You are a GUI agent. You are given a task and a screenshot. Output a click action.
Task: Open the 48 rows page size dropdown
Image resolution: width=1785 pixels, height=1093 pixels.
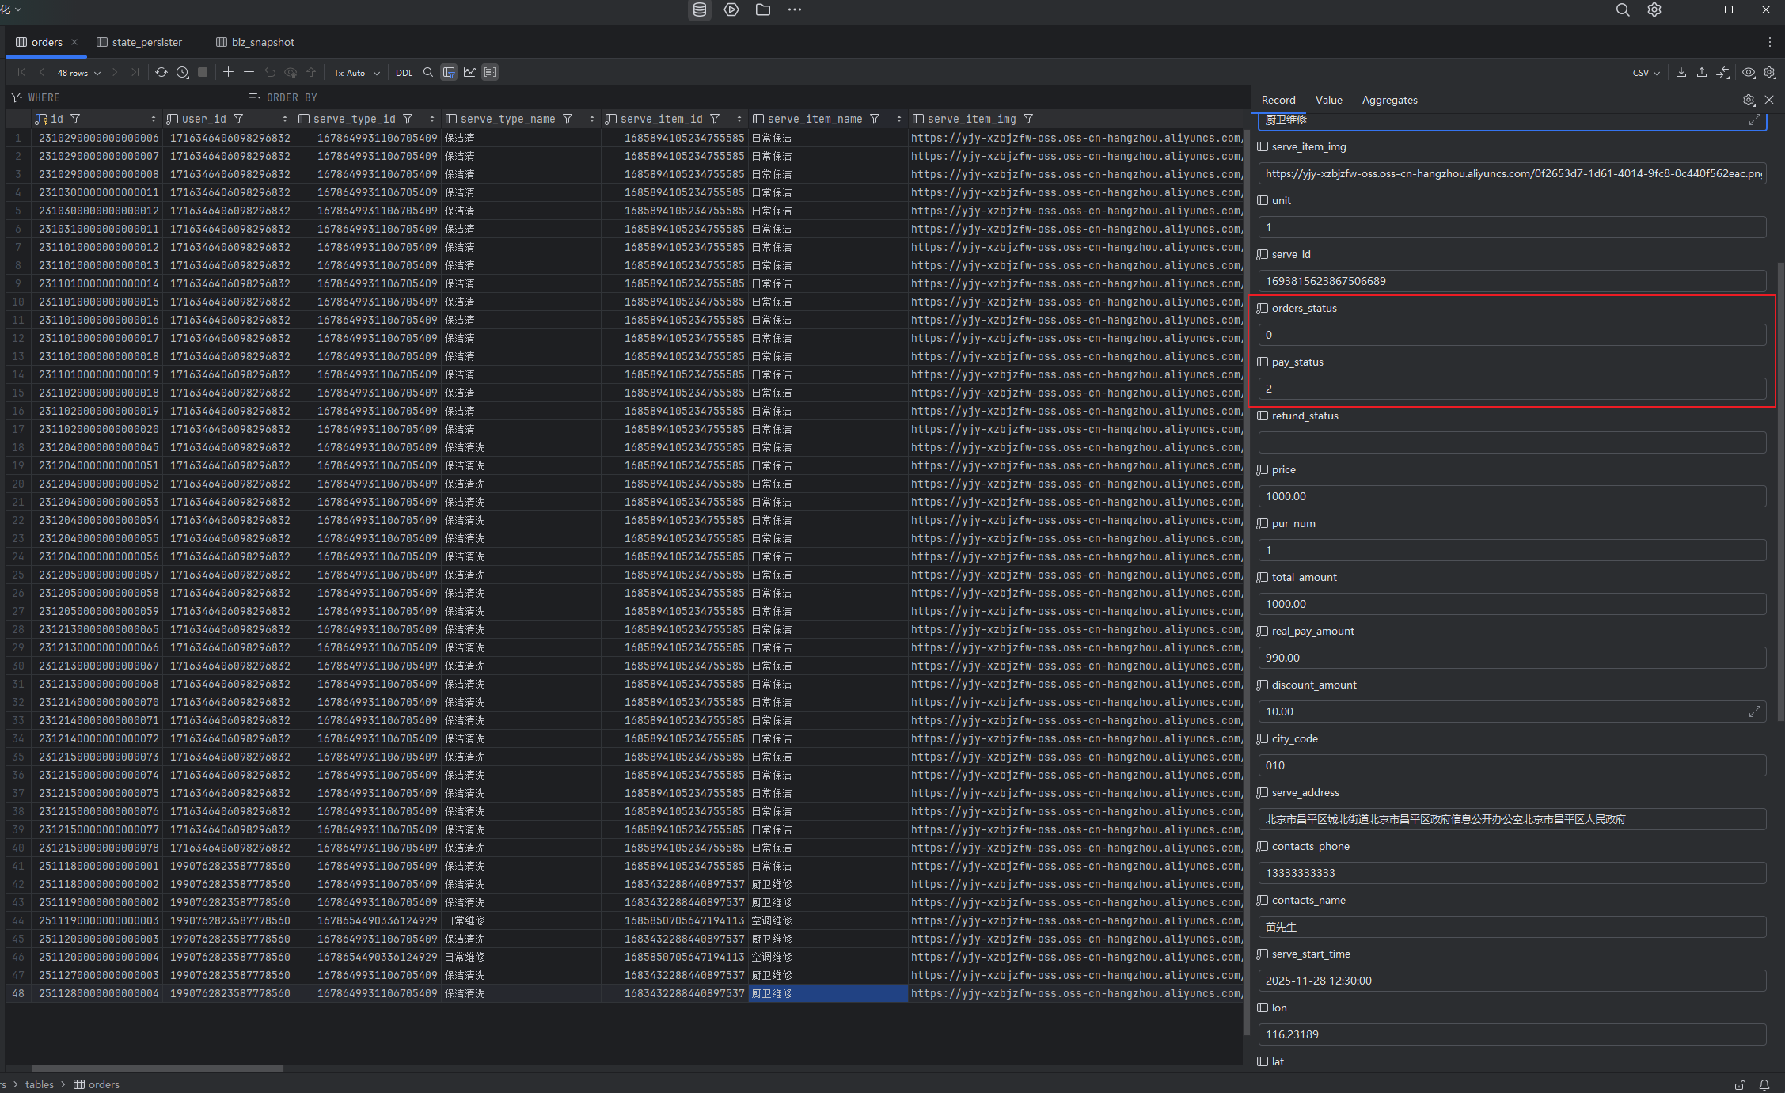tap(78, 73)
